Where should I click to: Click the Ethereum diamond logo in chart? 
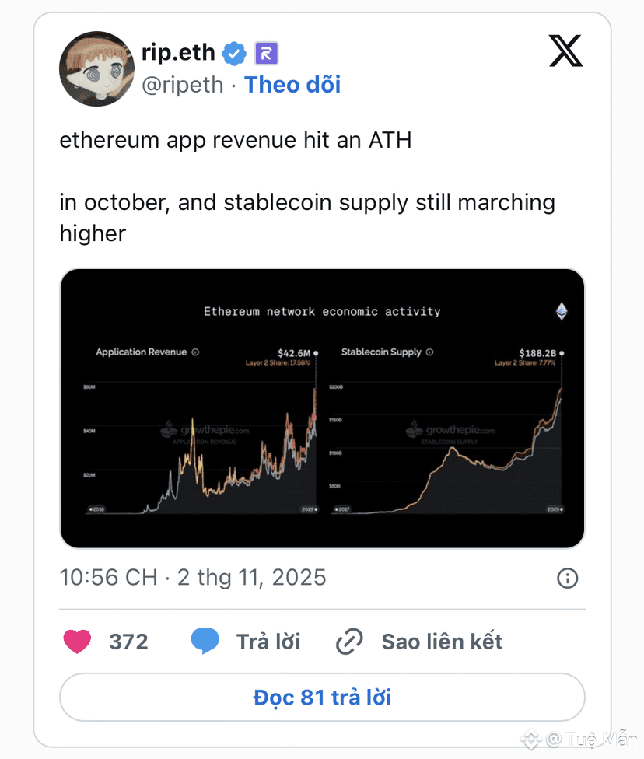pos(562,312)
